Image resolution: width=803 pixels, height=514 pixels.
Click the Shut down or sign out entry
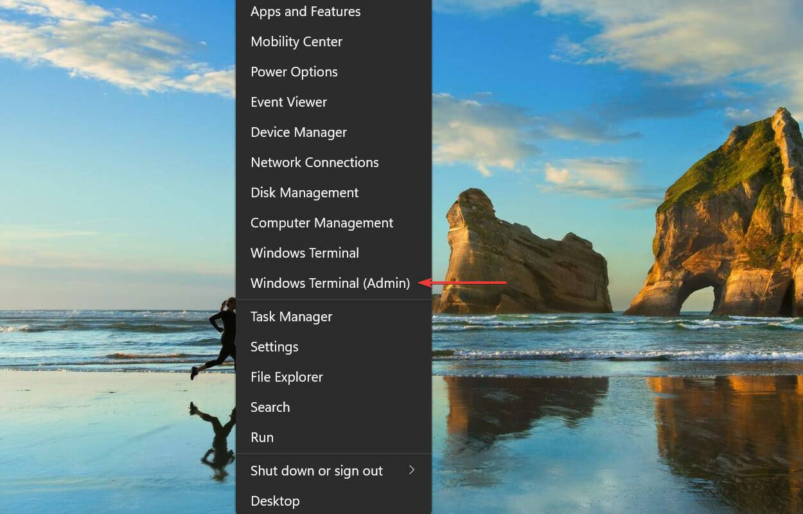(316, 470)
